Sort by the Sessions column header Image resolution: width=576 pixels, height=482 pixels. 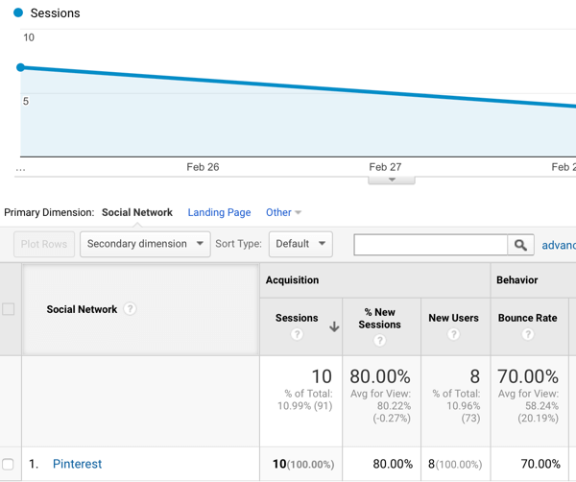tap(297, 318)
